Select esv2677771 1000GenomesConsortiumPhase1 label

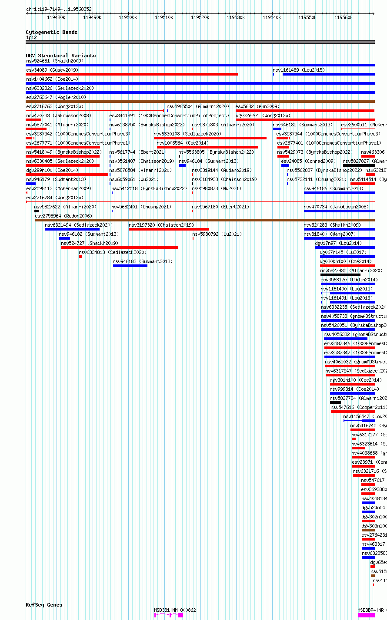tap(78, 143)
